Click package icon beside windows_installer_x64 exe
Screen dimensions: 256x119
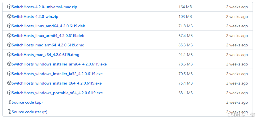tap(9, 83)
